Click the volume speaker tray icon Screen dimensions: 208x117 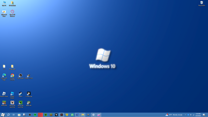click(191, 115)
